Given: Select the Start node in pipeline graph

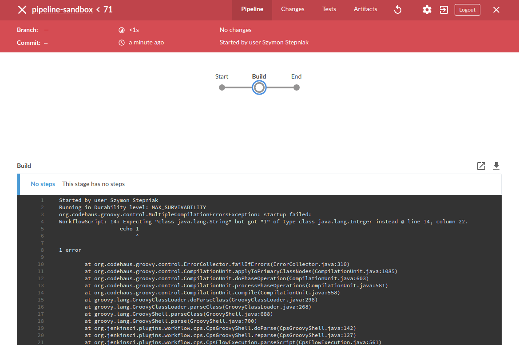Looking at the screenshot, I should (x=222, y=88).
